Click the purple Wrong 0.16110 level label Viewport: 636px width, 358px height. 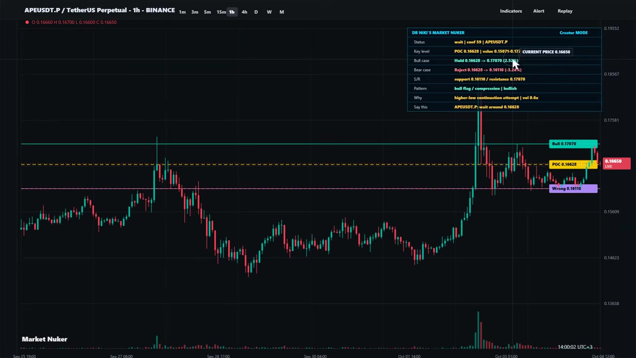coord(573,188)
